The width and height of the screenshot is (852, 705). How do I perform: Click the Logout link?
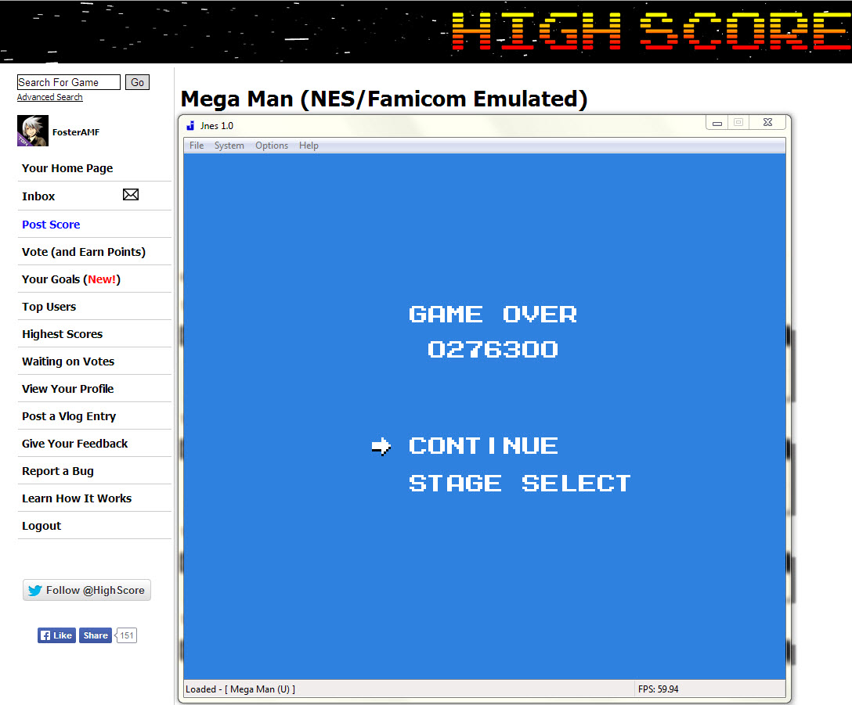point(42,527)
